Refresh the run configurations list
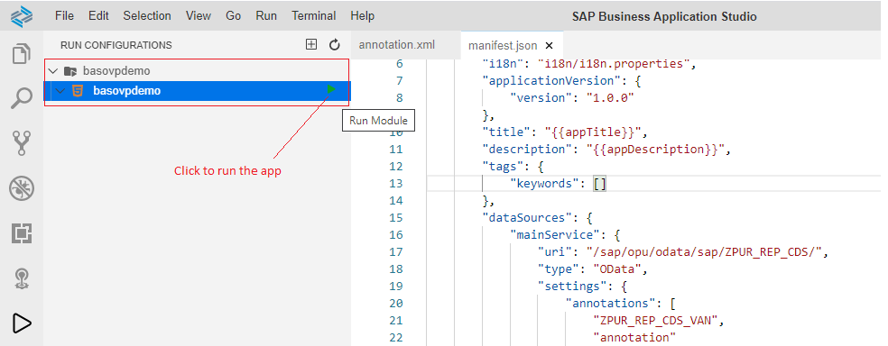 (335, 45)
